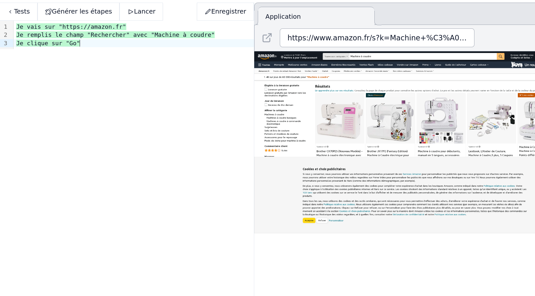Click the Lancer play icon
The height and width of the screenshot is (296, 535).
pos(131,12)
